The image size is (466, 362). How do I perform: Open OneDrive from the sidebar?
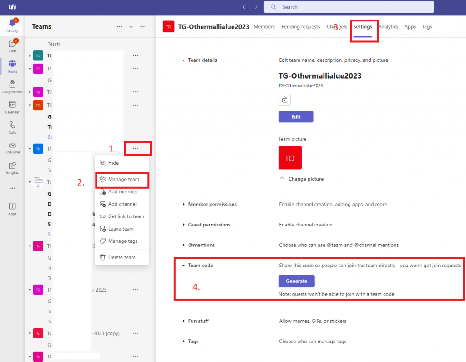click(12, 147)
